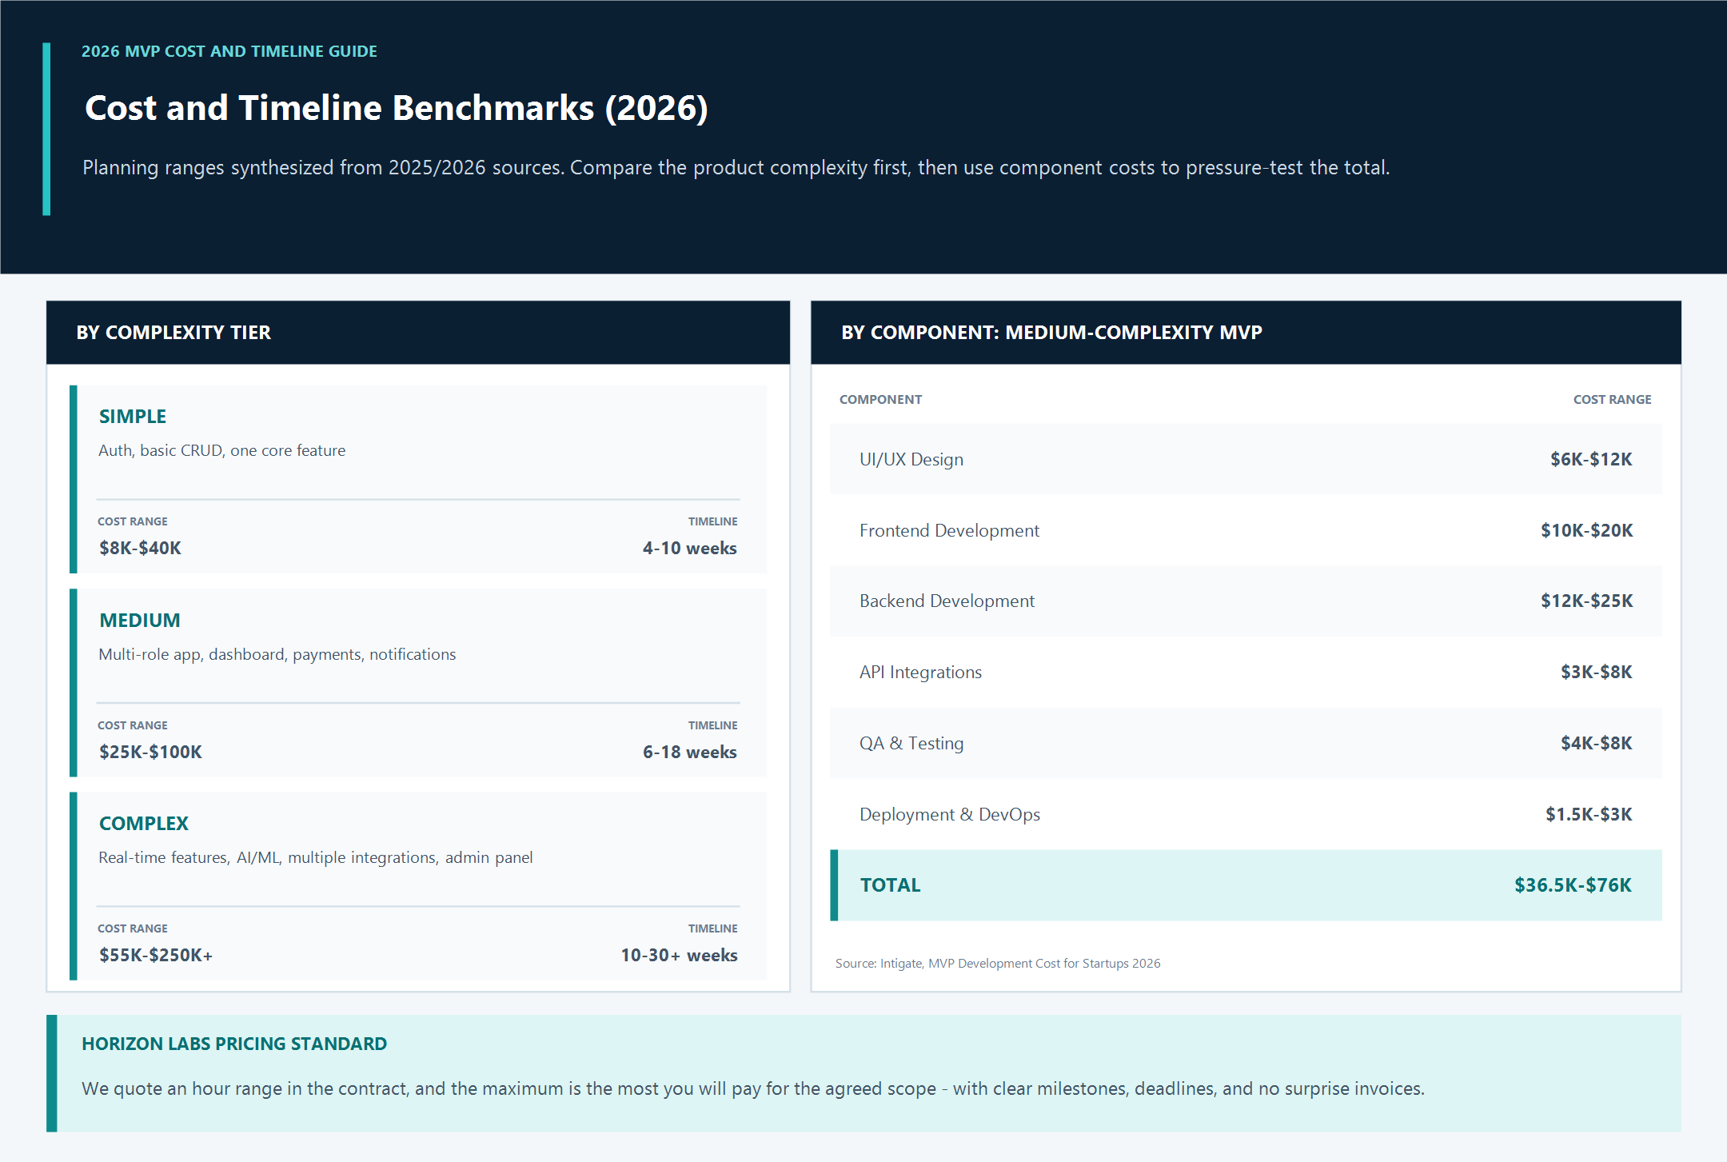Click the By Complexity Tier panel header

coord(418,333)
